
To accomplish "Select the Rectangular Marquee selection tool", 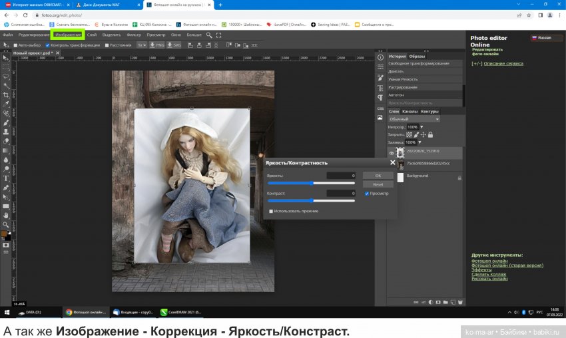I will pos(6,67).
